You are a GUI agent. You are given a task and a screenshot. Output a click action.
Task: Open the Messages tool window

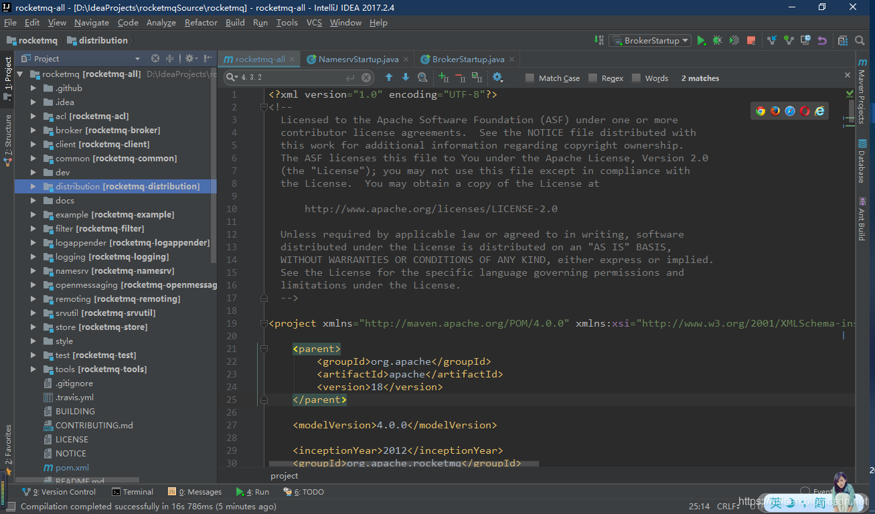pyautogui.click(x=195, y=492)
